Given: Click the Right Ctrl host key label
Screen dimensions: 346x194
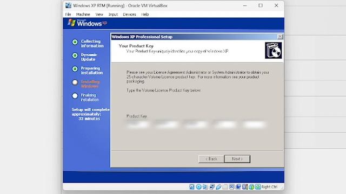Looking at the screenshot, I should pyautogui.click(x=269, y=187).
